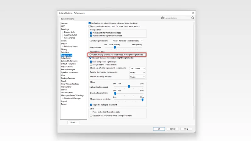Viewport: 251px width, 141px height.
Task: Select External References in options tree
Action: [x=69, y=61]
